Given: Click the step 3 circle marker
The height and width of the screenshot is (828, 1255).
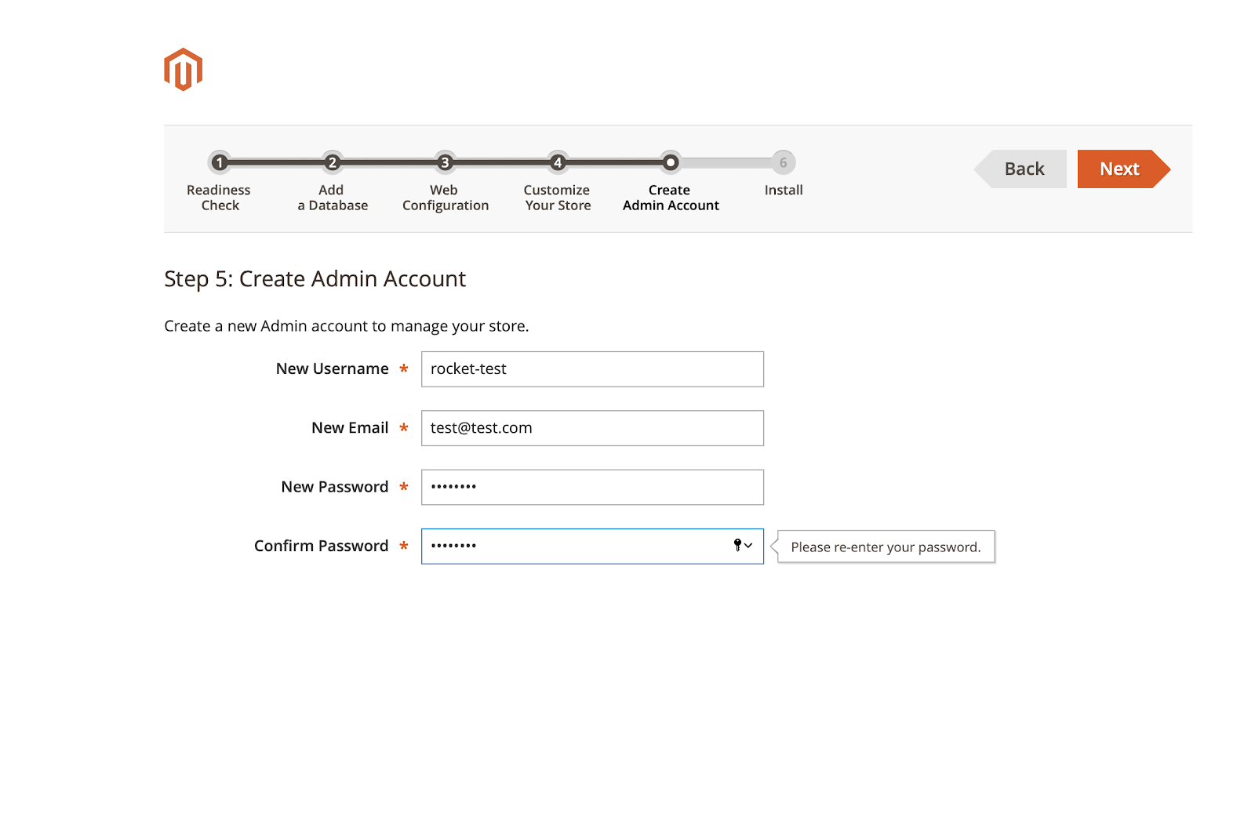Looking at the screenshot, I should (x=445, y=162).
